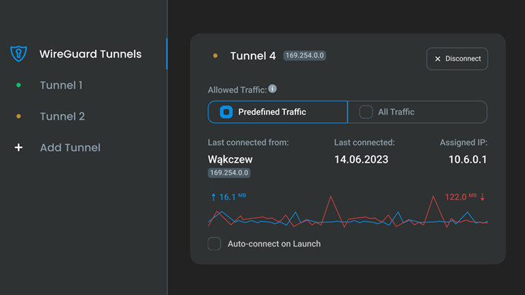Screen dimensions: 525x295
Task: Click Add Tunnel in the sidebar
Action: [70, 147]
